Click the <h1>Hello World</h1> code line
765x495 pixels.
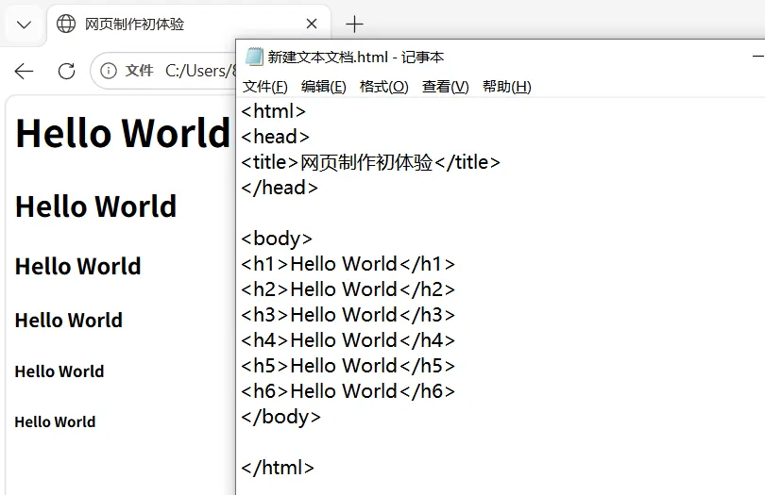click(x=348, y=264)
